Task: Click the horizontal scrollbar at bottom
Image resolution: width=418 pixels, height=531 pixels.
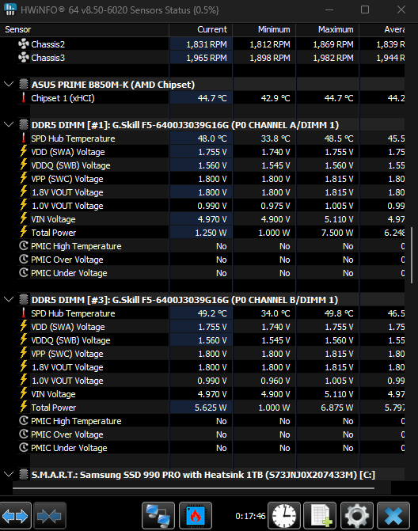Action: (x=193, y=488)
